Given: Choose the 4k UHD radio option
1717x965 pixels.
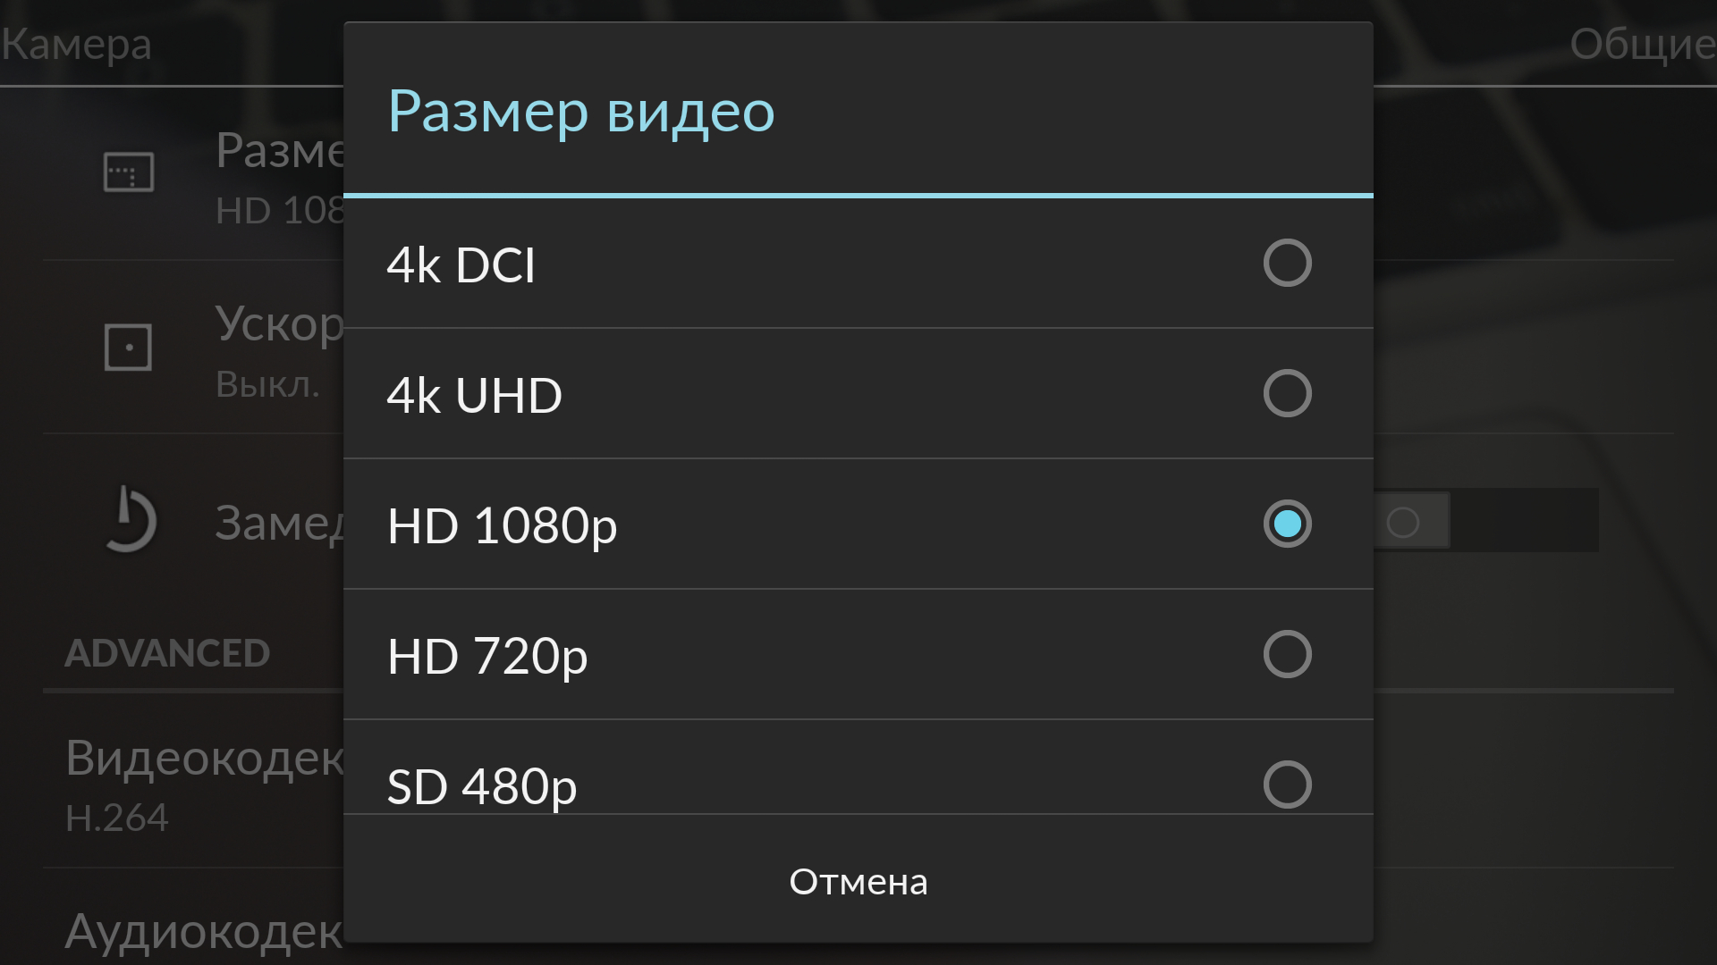Looking at the screenshot, I should [x=1287, y=393].
